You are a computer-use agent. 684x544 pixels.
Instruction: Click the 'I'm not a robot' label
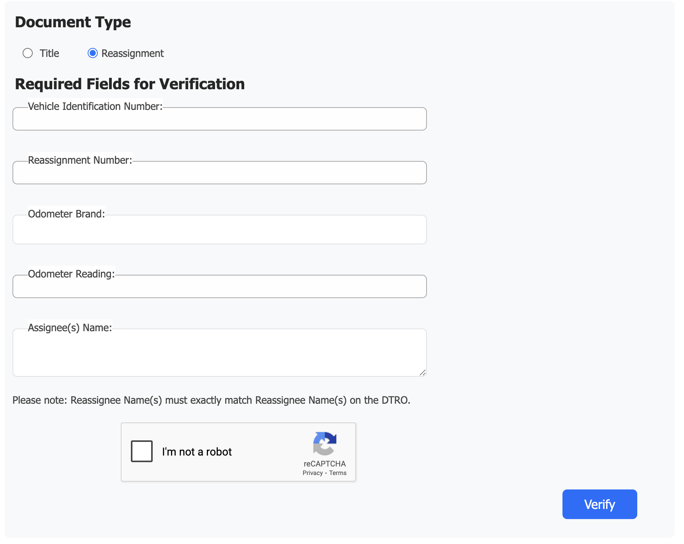197,452
